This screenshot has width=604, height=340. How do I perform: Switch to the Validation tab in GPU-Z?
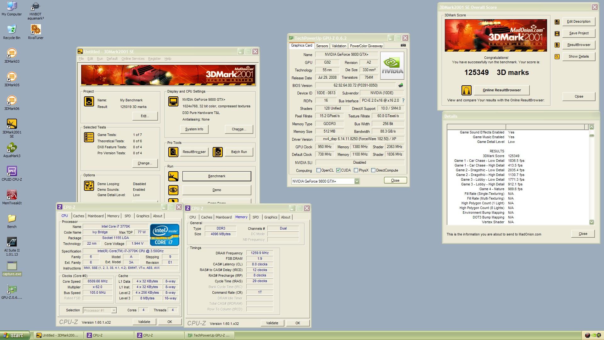point(339,46)
